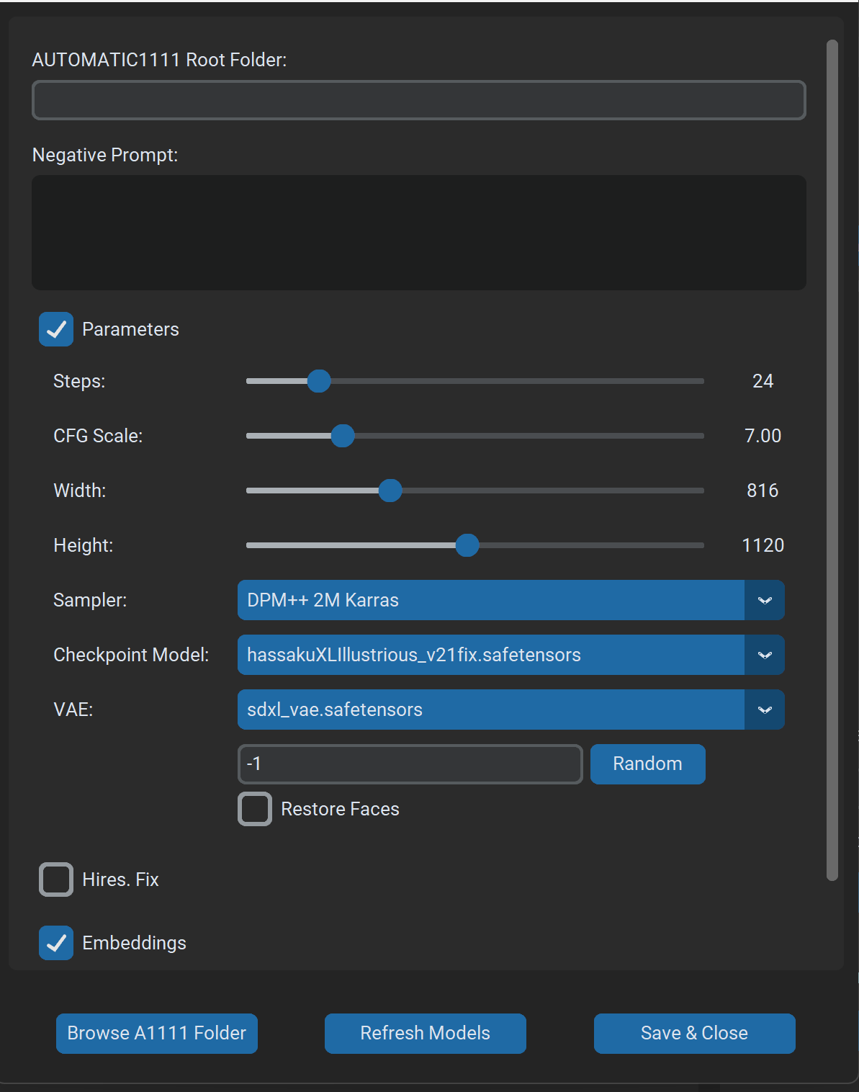The height and width of the screenshot is (1092, 859).
Task: Enable the Hires. Fix checkbox
Action: 56,880
